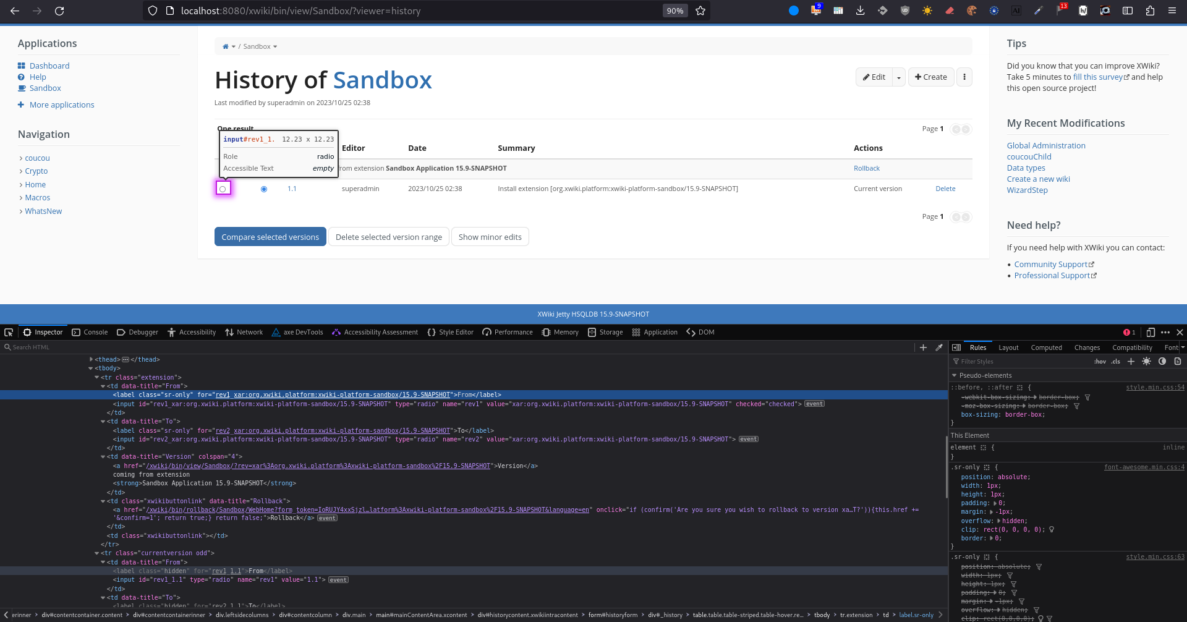Open the Edit button dropdown arrow
This screenshot has width=1187, height=622.
(x=899, y=77)
